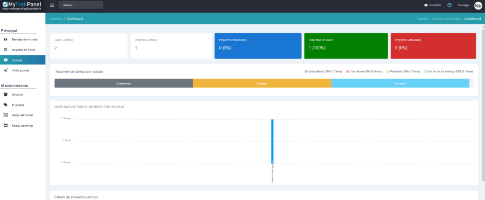Click the rocket icon for Visita guiada

(6, 70)
